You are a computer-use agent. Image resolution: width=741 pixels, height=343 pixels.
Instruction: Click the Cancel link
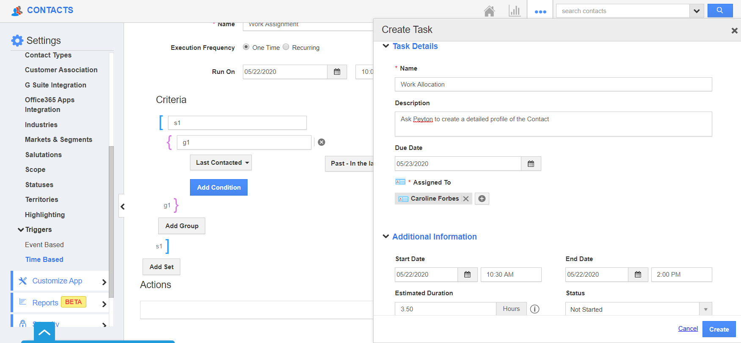tap(688, 329)
